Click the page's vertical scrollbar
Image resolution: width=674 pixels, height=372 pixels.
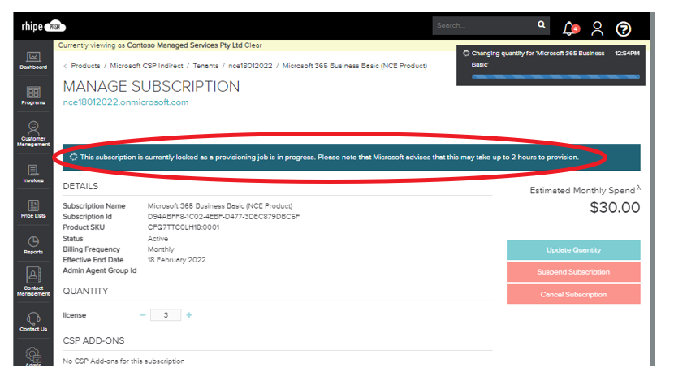(653, 189)
